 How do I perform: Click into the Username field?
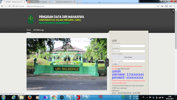[128, 46]
